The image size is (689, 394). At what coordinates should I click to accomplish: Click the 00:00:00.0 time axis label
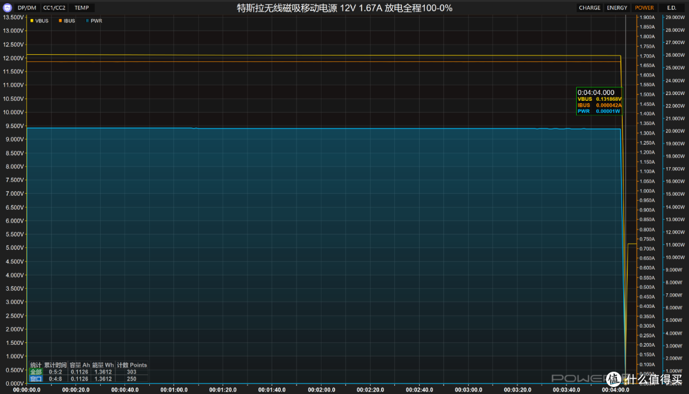[x=27, y=390]
